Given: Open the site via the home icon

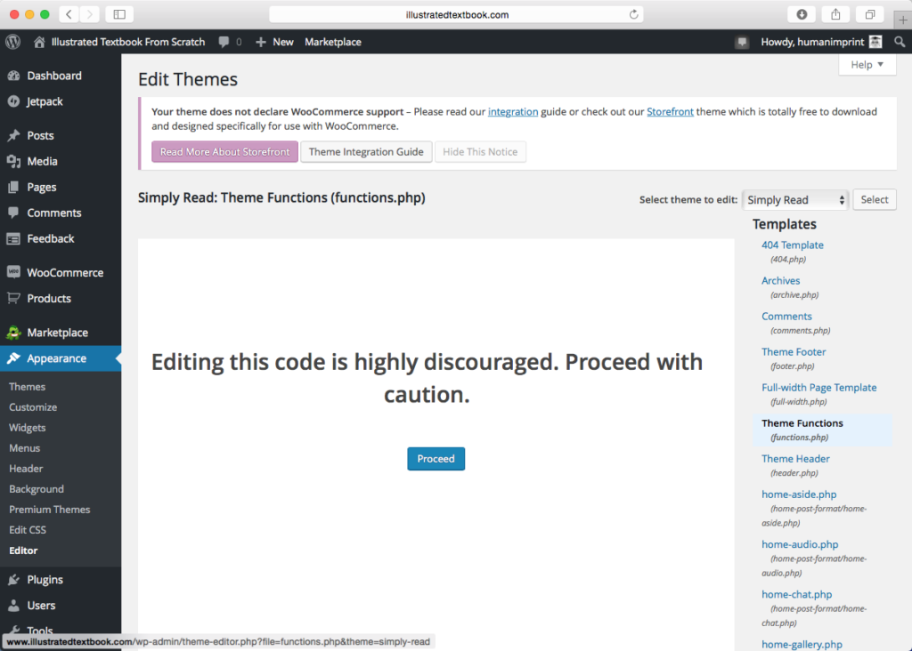Looking at the screenshot, I should [x=38, y=41].
